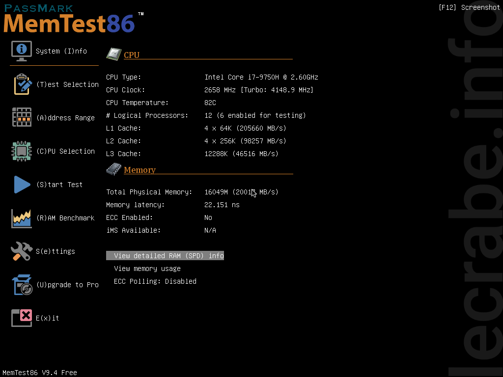Click the Address Range grid icon
The image size is (503, 377).
click(x=22, y=117)
